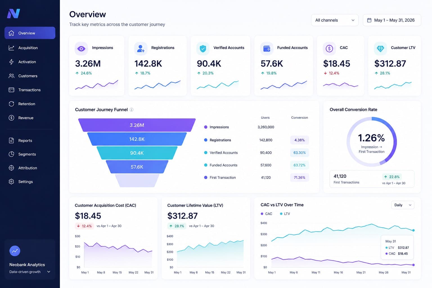Click the CAC dollar-circle icon

(x=329, y=49)
